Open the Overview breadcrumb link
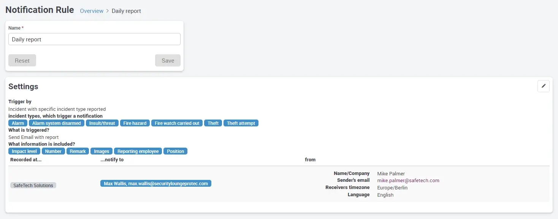This screenshot has width=558, height=219. click(x=92, y=11)
